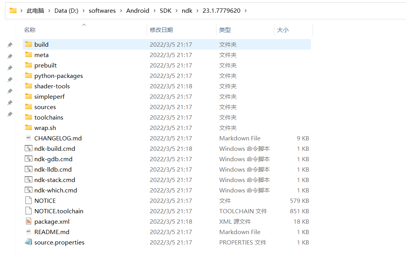Click the NOTICE blank file icon

pos(29,200)
